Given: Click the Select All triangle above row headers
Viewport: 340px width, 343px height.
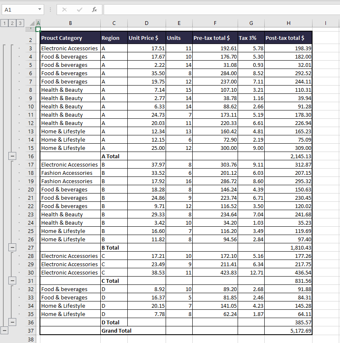Looking at the screenshot, I should click(x=33, y=23).
